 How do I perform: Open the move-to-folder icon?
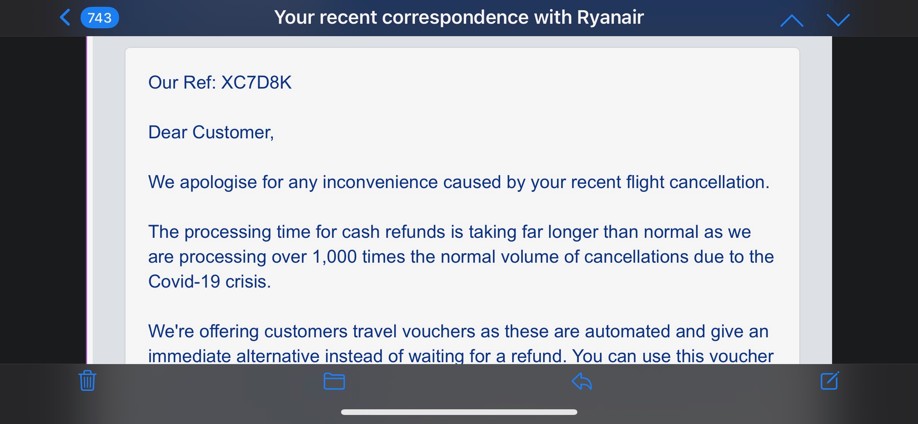click(x=334, y=381)
